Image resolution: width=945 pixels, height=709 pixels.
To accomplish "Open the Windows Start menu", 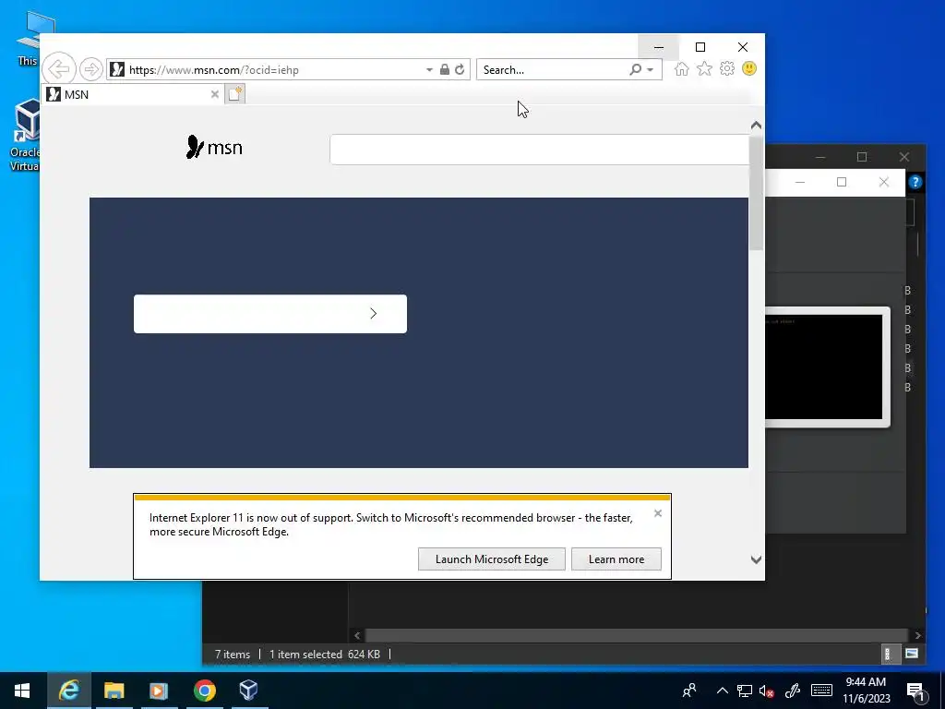I will click(x=22, y=691).
